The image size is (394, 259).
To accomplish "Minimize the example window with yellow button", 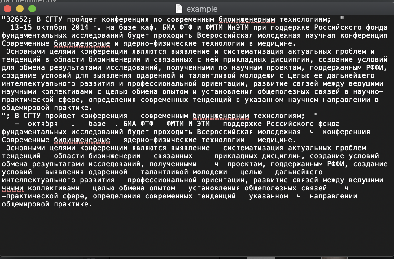I will tap(20, 9).
